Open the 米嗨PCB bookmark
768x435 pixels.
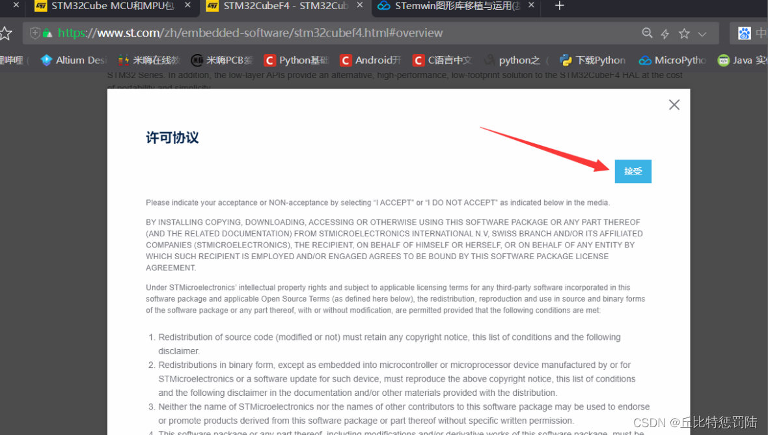pos(222,61)
